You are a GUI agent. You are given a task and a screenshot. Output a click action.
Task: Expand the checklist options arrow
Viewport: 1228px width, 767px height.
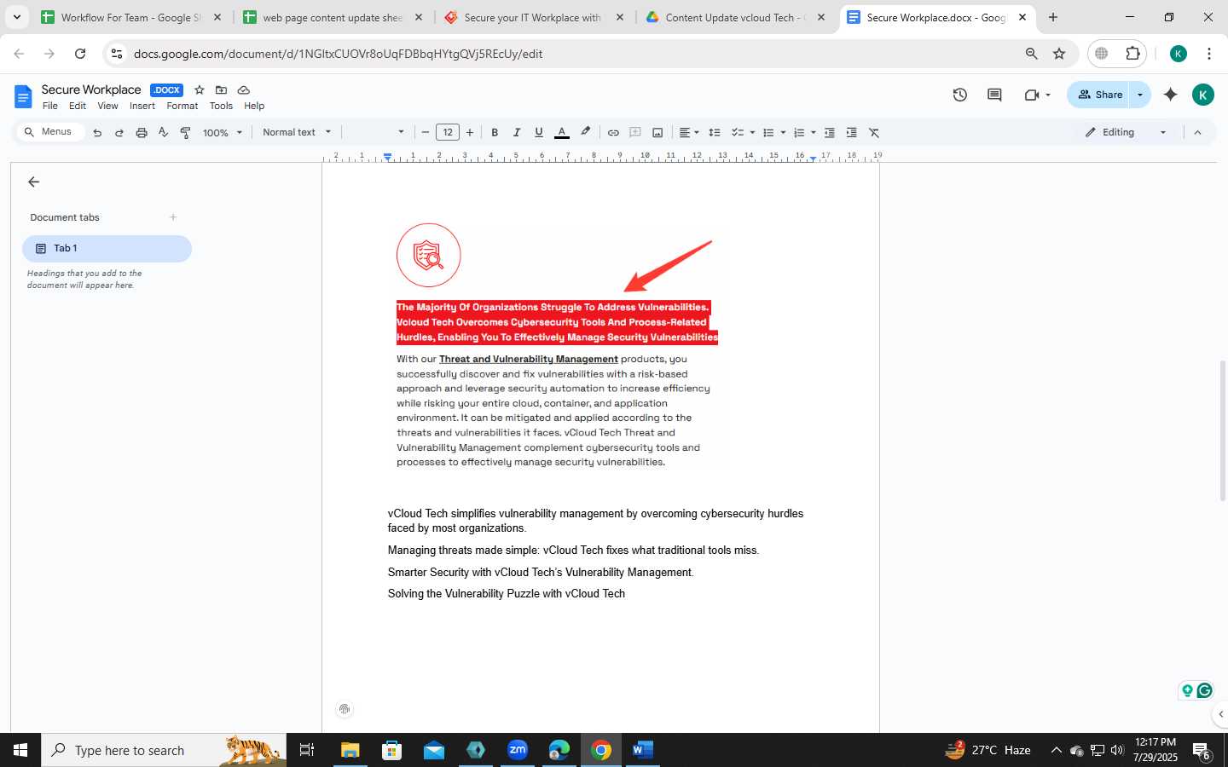pyautogui.click(x=752, y=132)
